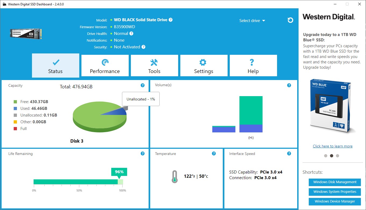The width and height of the screenshot is (366, 210).
Task: Click the Temperature panel help icon
Action: pyautogui.click(x=214, y=154)
